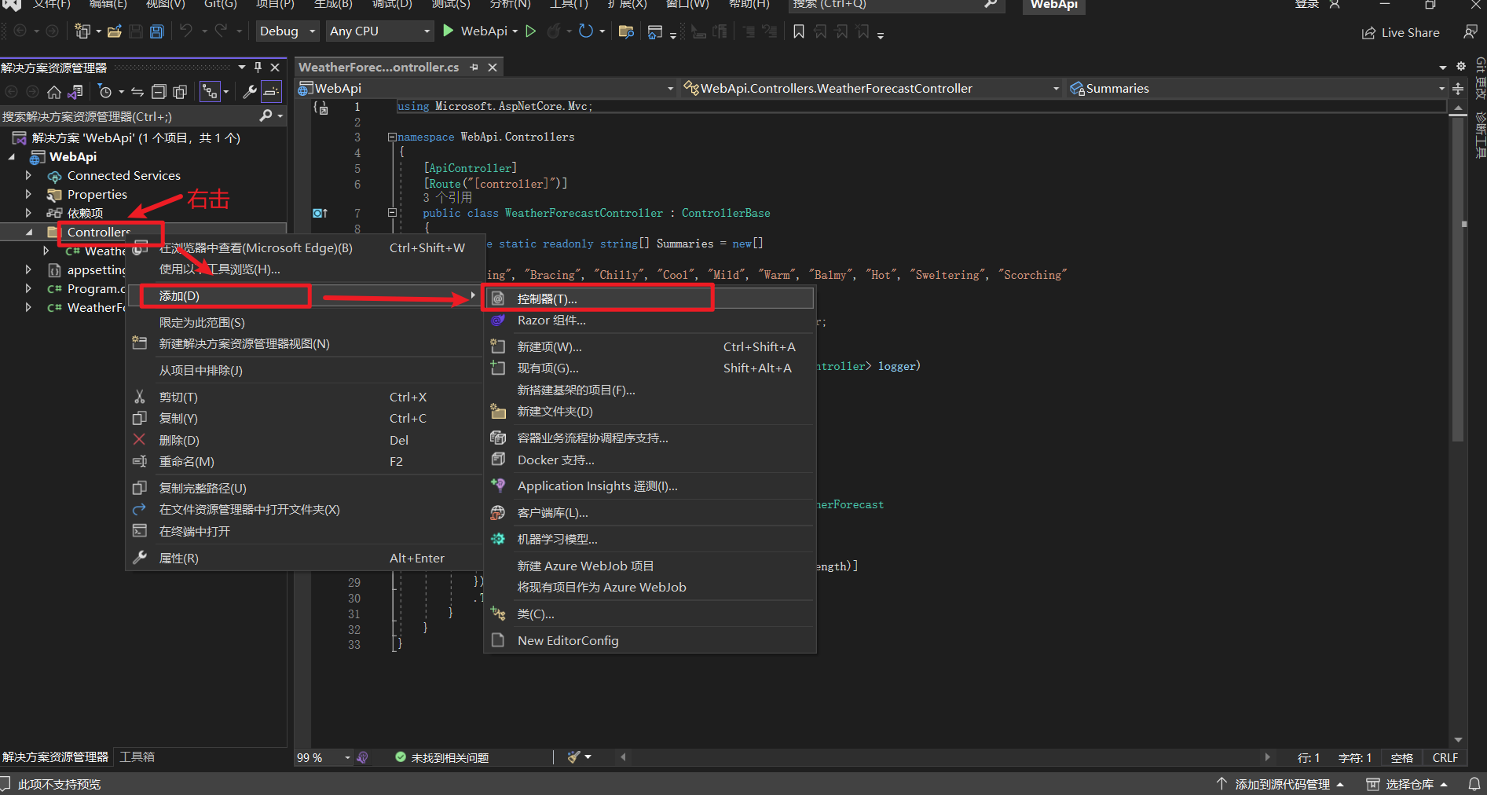Screen dimensions: 1487x795
Task: Open the 99 % zoom dropdown
Action: (323, 757)
